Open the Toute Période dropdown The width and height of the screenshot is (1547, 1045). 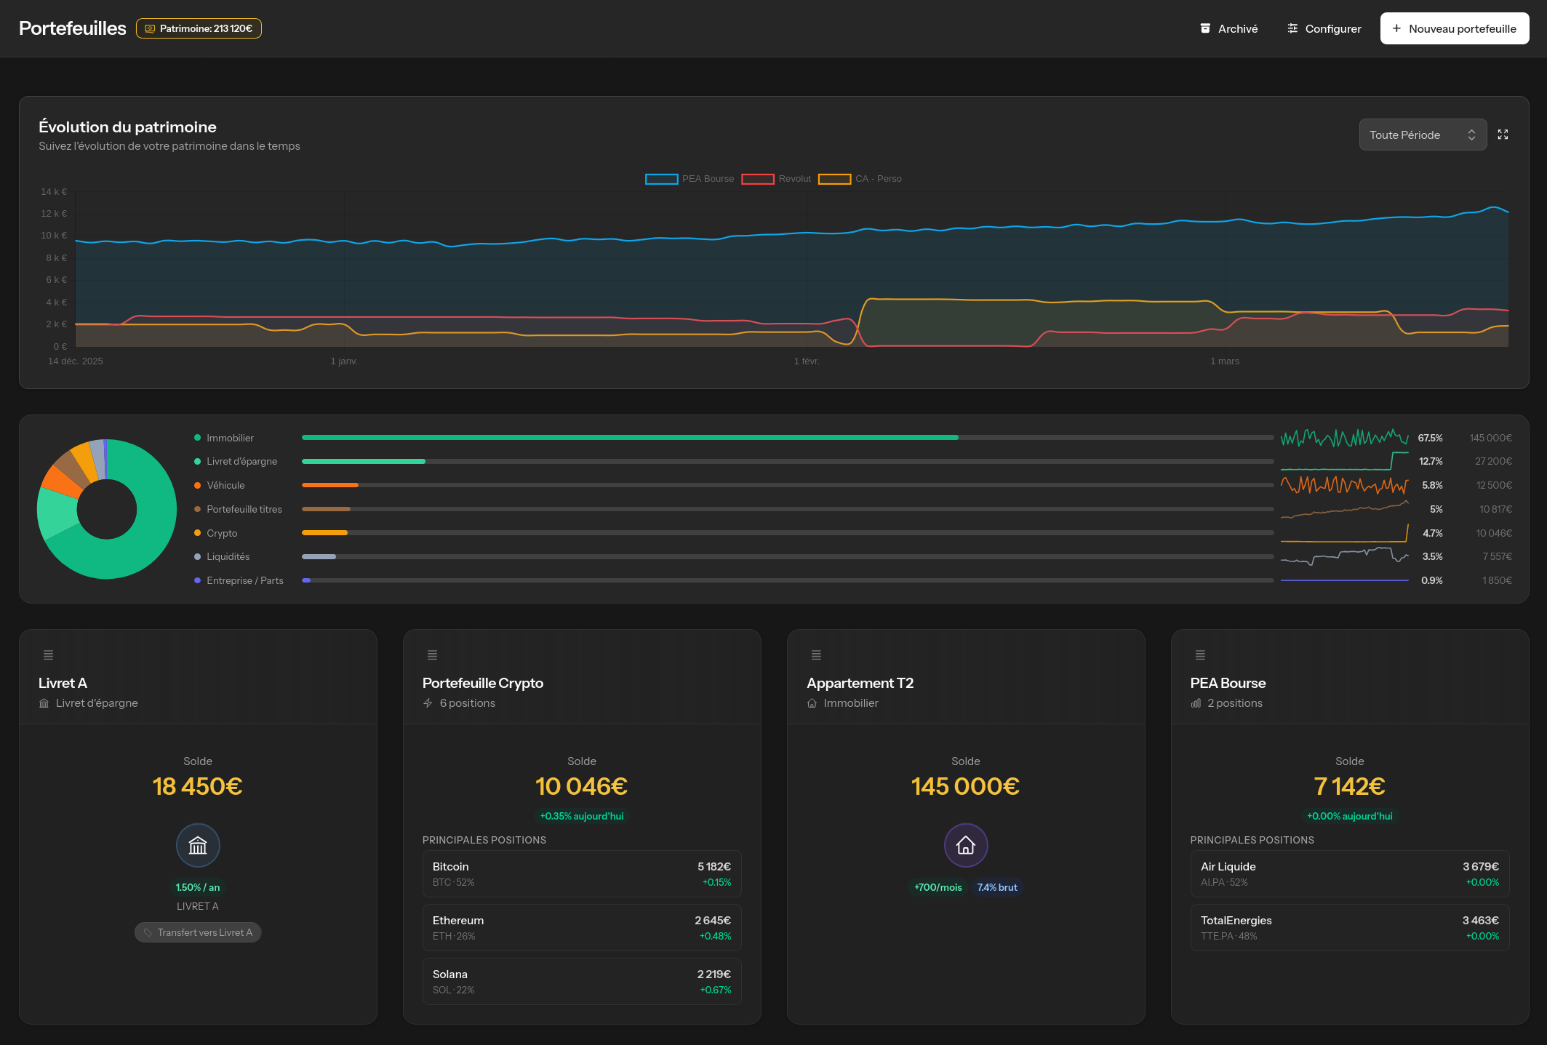[1422, 135]
